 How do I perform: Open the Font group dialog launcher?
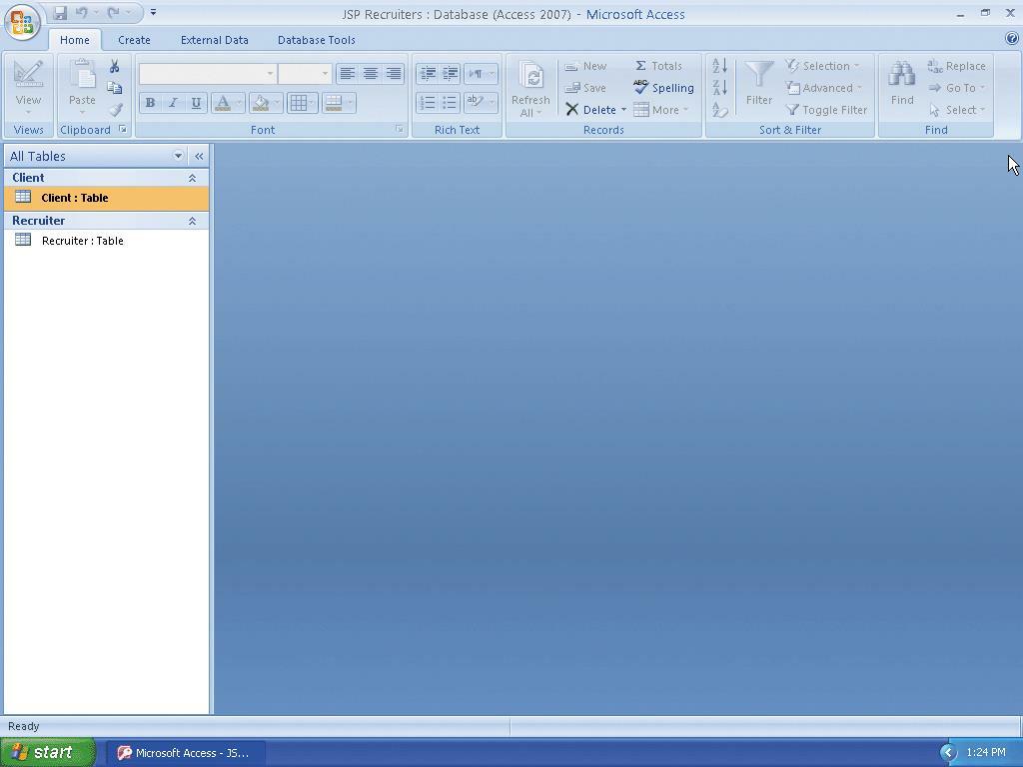pos(400,130)
